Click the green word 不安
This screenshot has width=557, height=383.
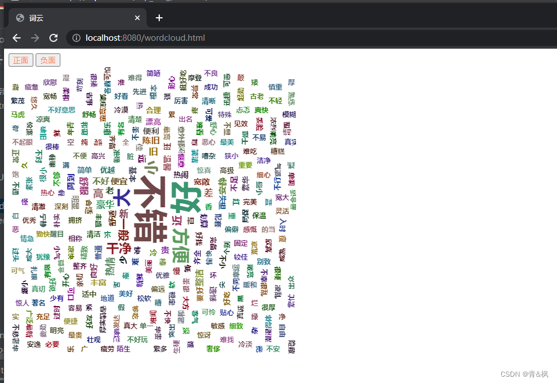coord(273,349)
